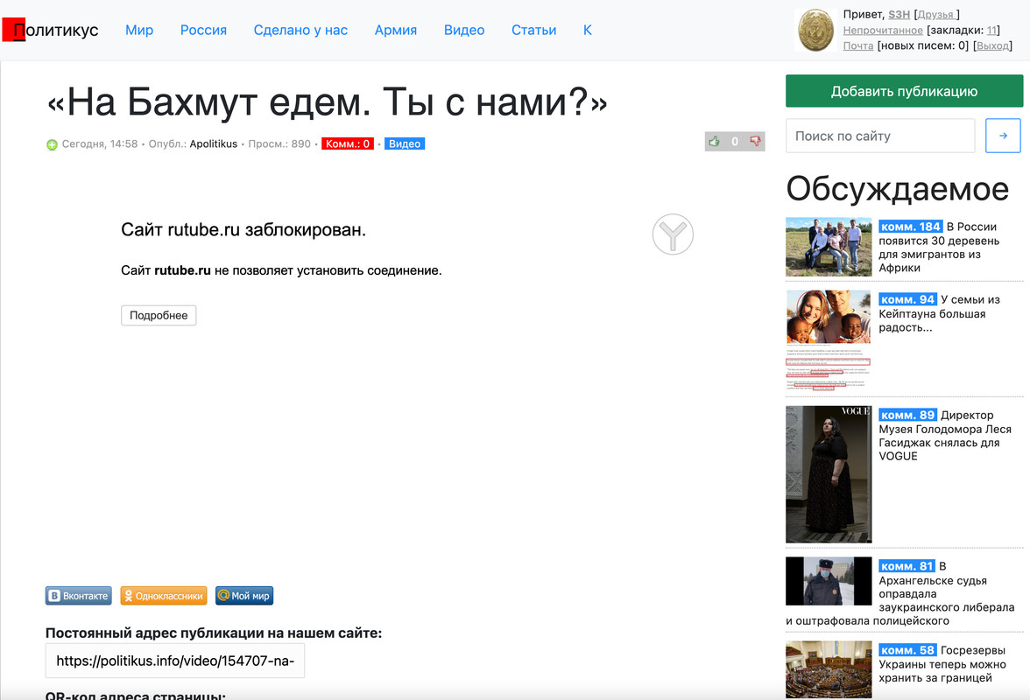Open the Непрочитанное link
The width and height of the screenshot is (1030, 700).
[883, 30]
